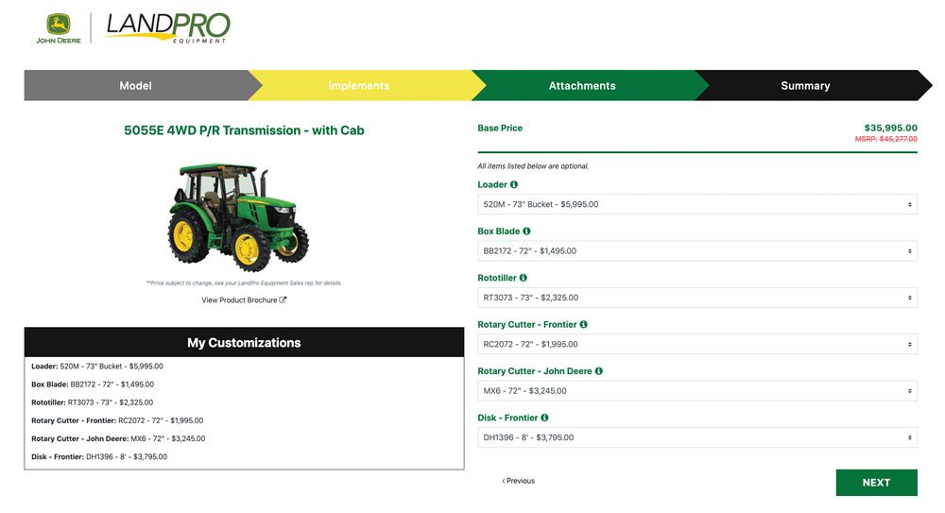Open the Rototiller RT3073 dropdown

click(x=696, y=298)
